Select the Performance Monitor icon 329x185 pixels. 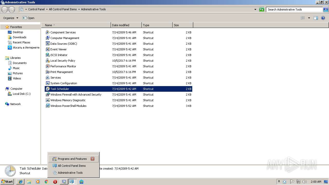click(x=48, y=66)
